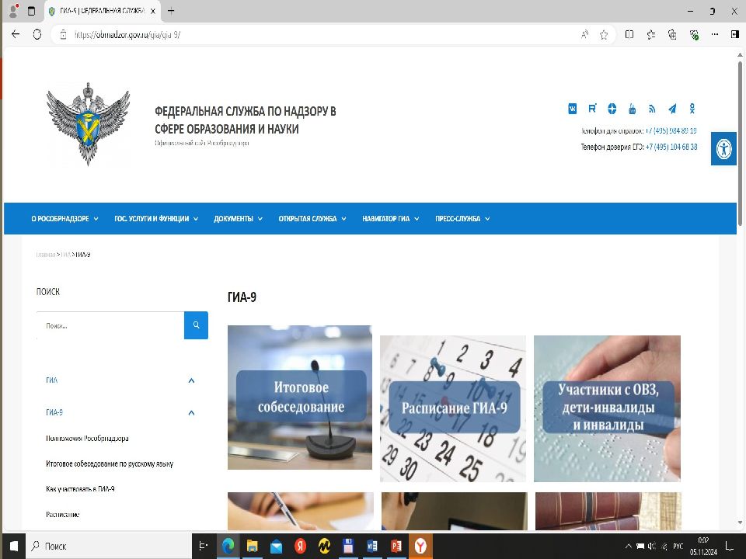Open the Telegram channel icon
This screenshot has height=559, width=746.
[672, 109]
